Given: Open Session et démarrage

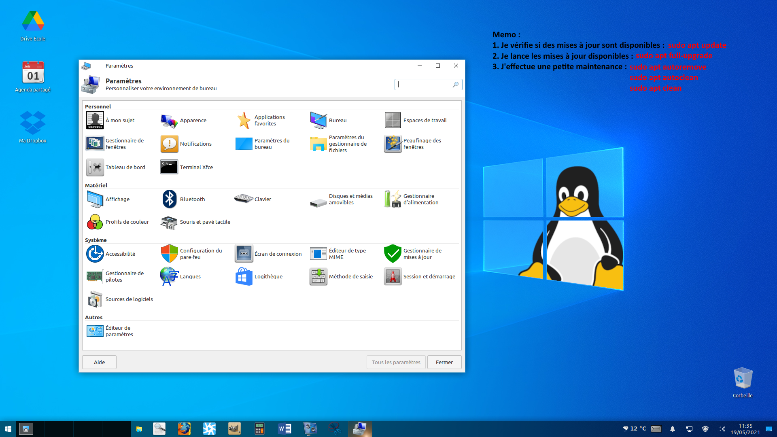Looking at the screenshot, I should [x=420, y=276].
